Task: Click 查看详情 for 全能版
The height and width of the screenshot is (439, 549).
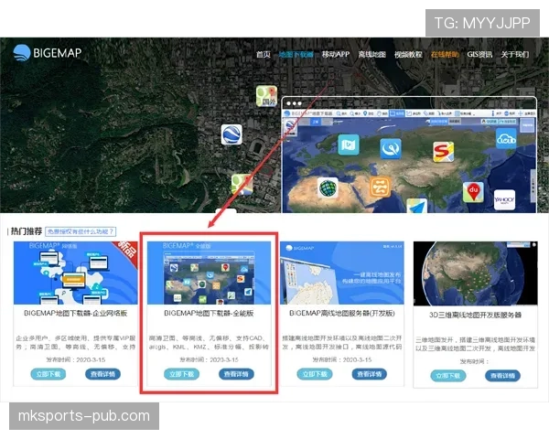Action: 236,374
